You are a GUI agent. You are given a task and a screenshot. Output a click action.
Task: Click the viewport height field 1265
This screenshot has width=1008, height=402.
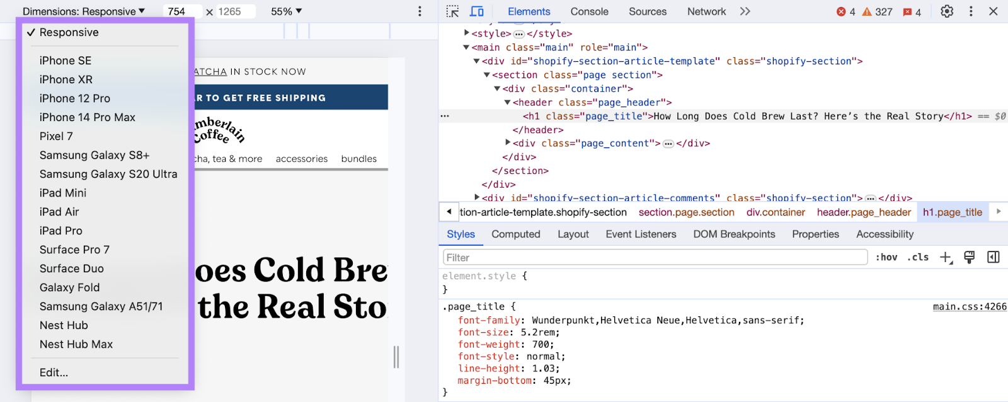(236, 11)
